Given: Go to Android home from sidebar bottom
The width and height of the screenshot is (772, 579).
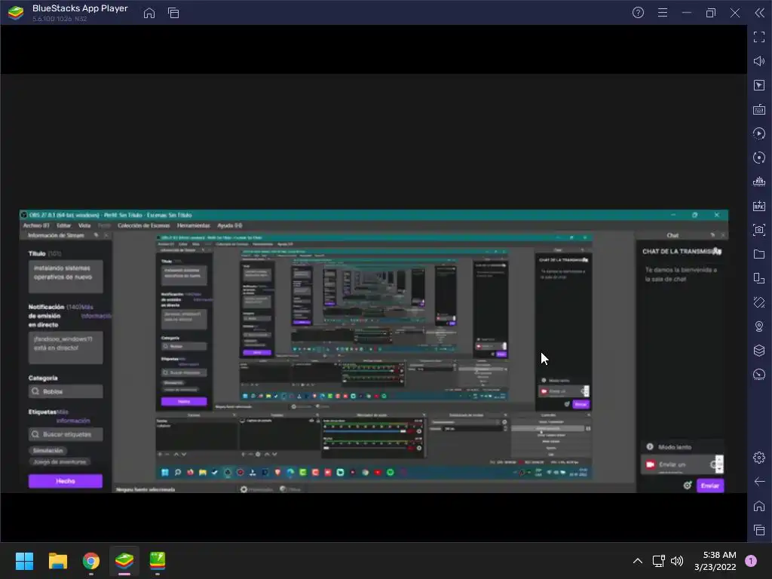Looking at the screenshot, I should [759, 506].
